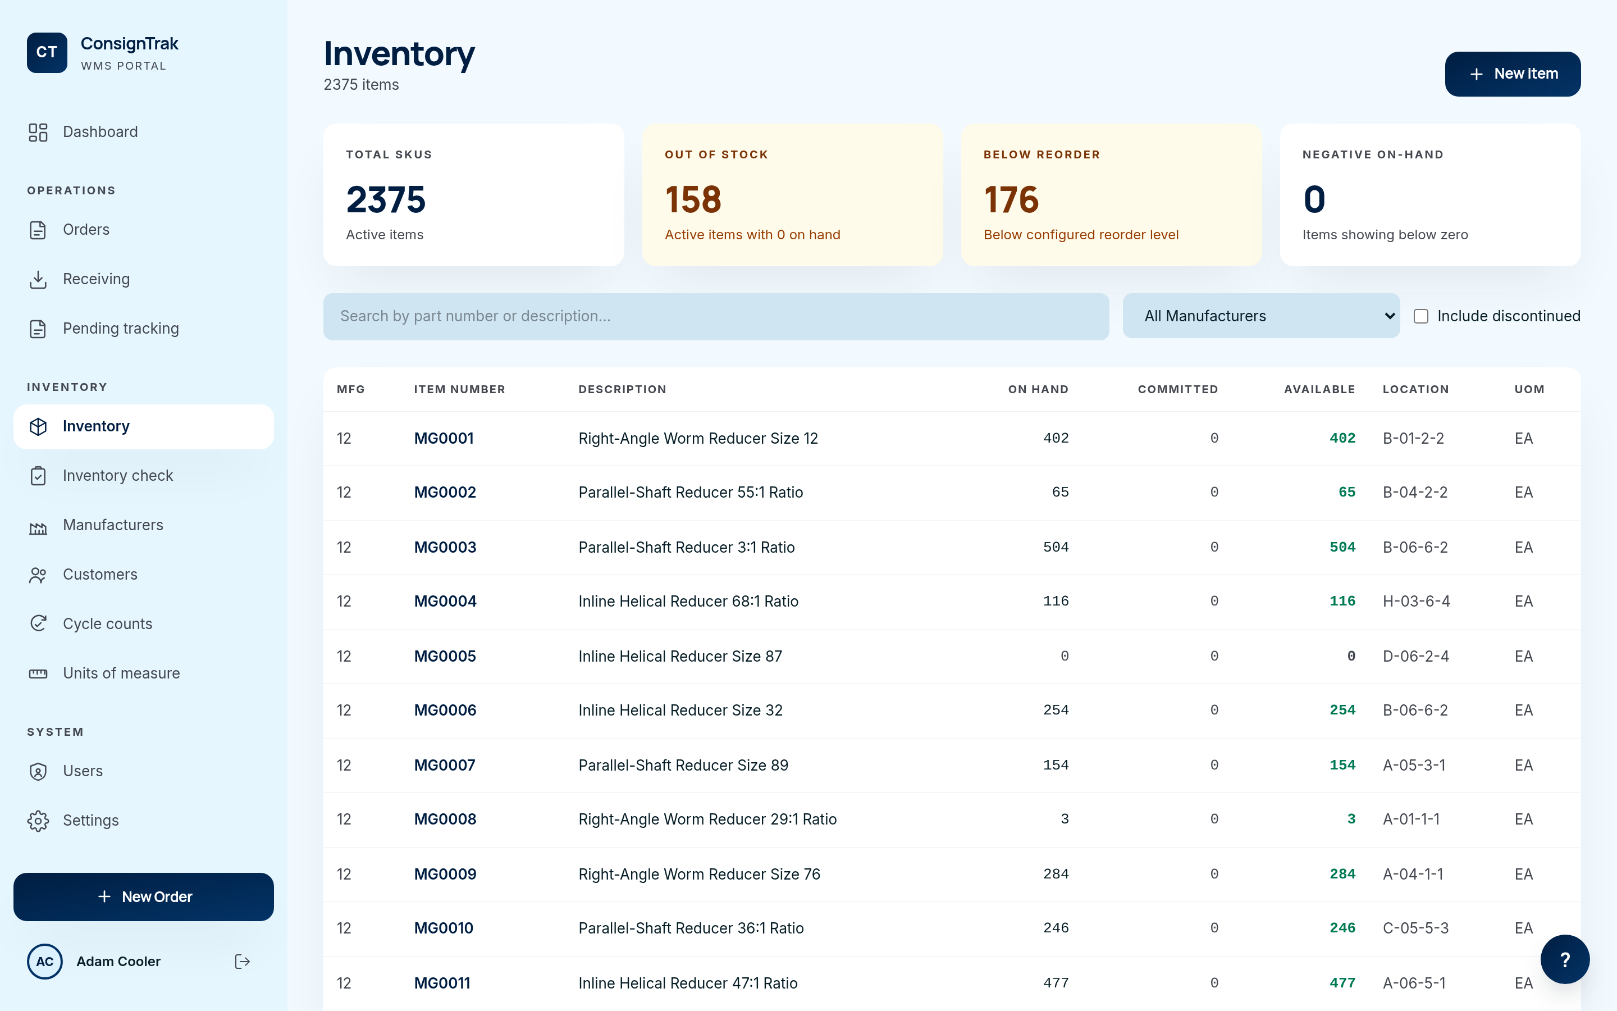Click the logout icon next to Adam Cooler
Viewport: 1617px width, 1011px height.
click(242, 962)
